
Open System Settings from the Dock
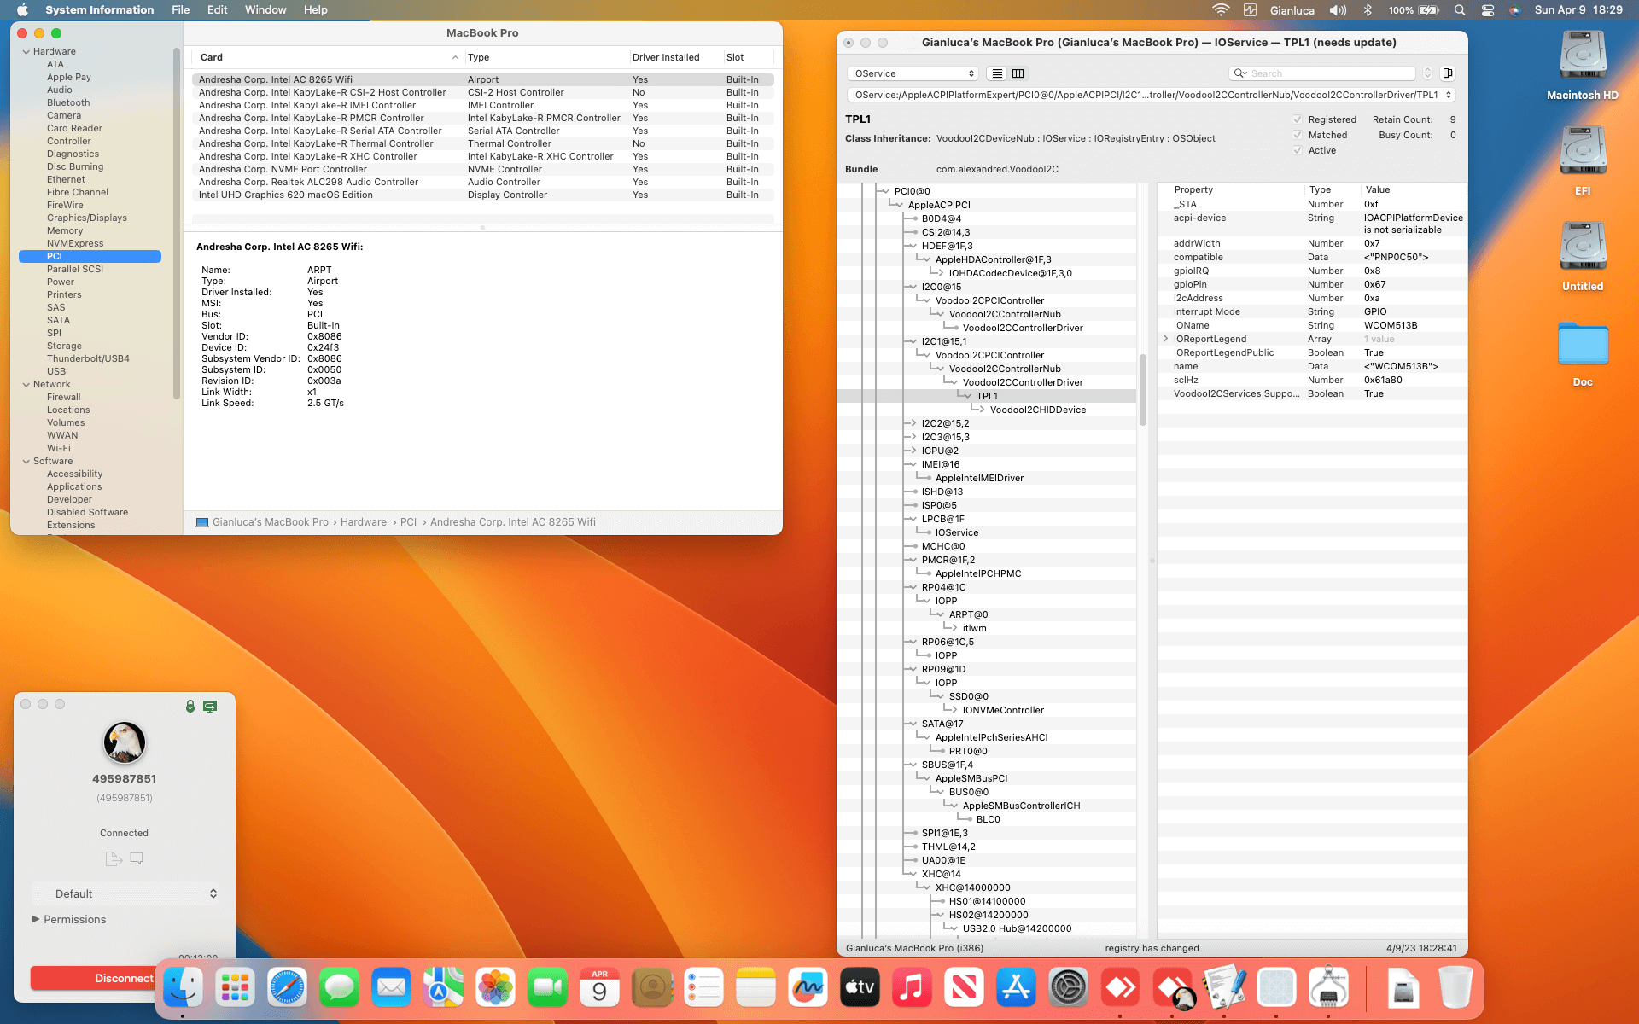pyautogui.click(x=1068, y=988)
